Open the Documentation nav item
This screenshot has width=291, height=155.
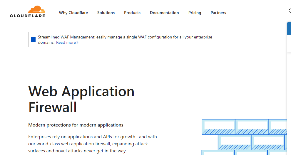point(164,13)
